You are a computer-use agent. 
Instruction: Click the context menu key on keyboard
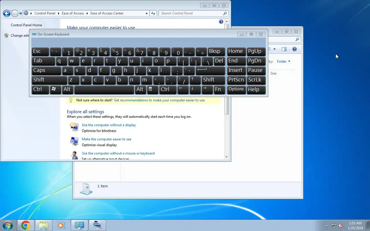153,90
